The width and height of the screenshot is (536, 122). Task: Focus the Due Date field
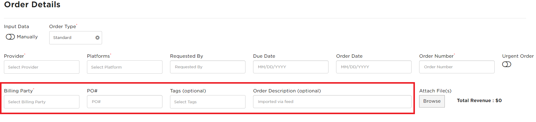(x=291, y=67)
